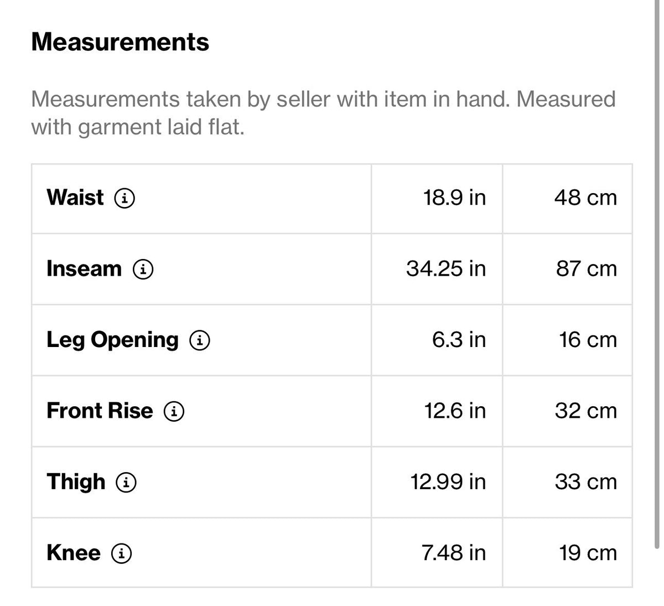The width and height of the screenshot is (664, 606).
Task: Open the Inseam info icon
Action: (143, 269)
